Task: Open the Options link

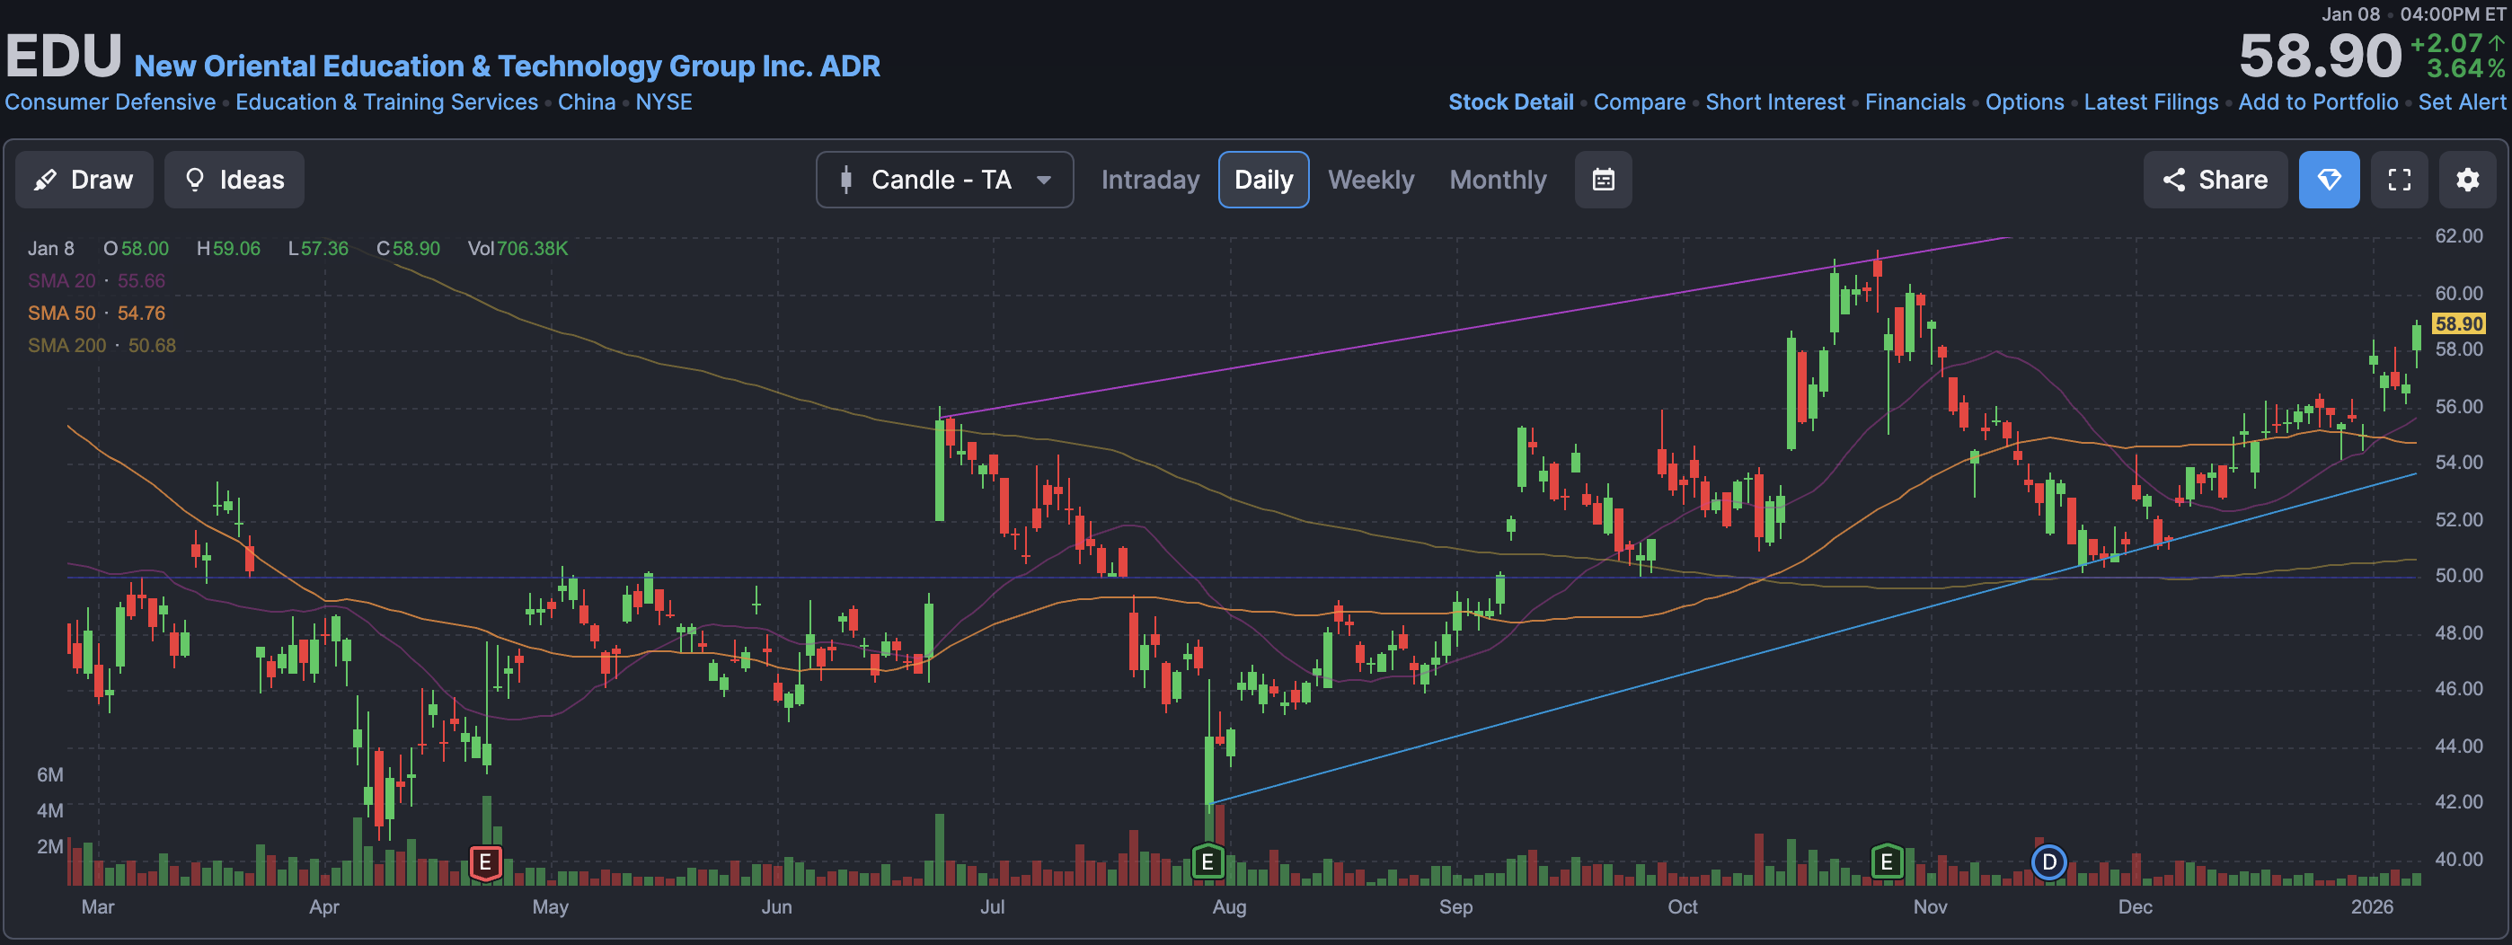Action: click(2023, 102)
